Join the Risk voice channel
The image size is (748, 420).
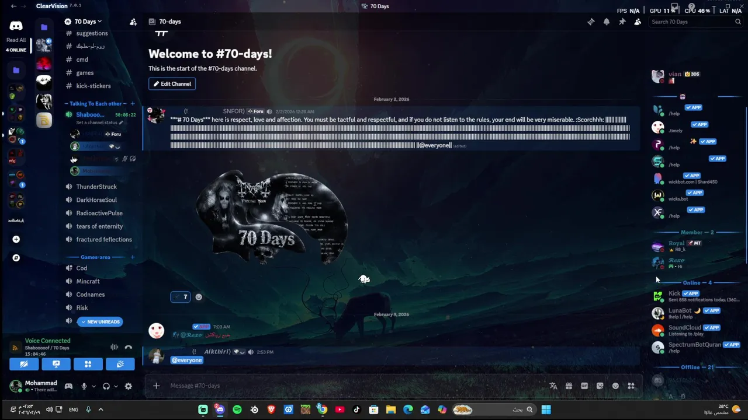tap(82, 307)
